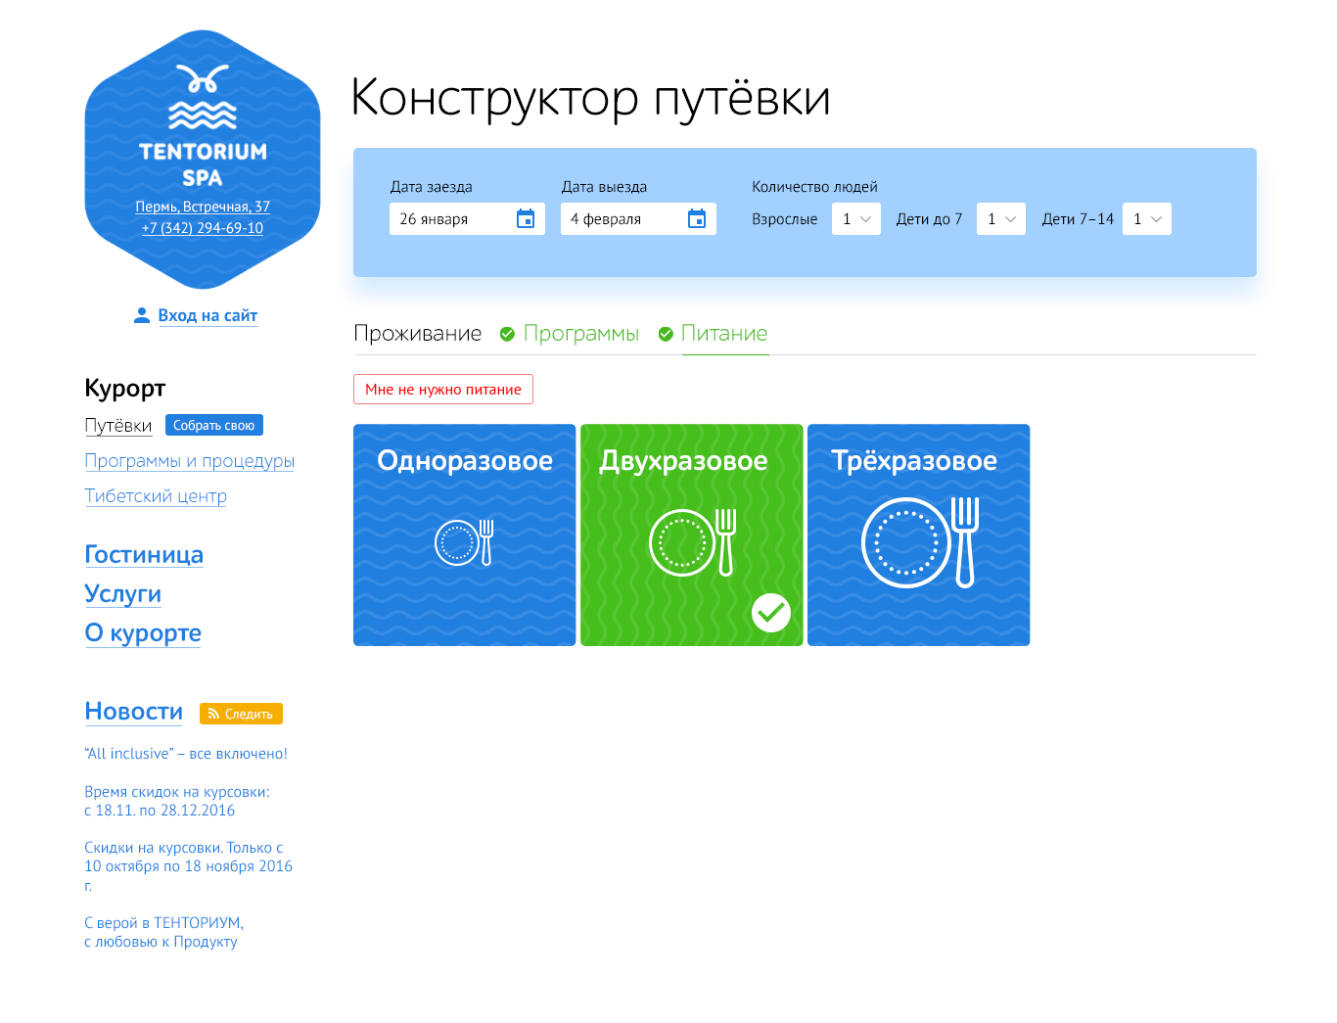This screenshot has width=1337, height=1023.
Task: Click the Собрать свою badge next to Путёвки
Action: pyautogui.click(x=213, y=425)
